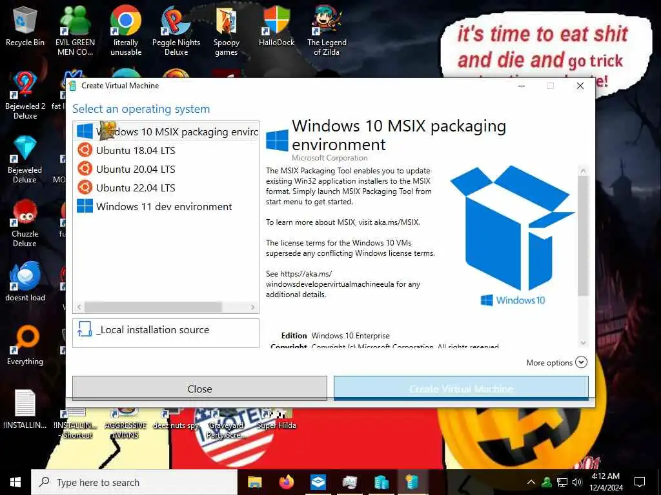Select Super Hilda desktop shortcut

point(276,419)
